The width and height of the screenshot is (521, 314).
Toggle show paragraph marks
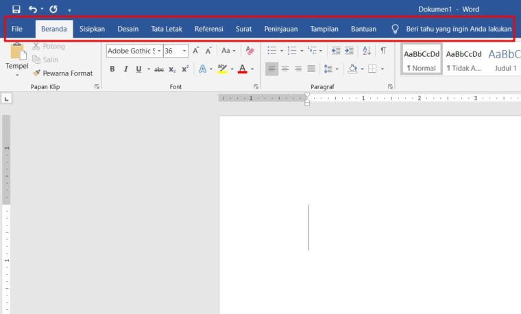pyautogui.click(x=383, y=51)
